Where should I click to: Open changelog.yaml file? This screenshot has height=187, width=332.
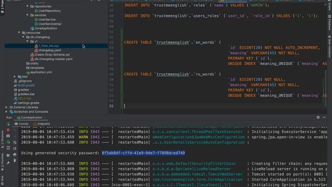[x=48, y=50]
